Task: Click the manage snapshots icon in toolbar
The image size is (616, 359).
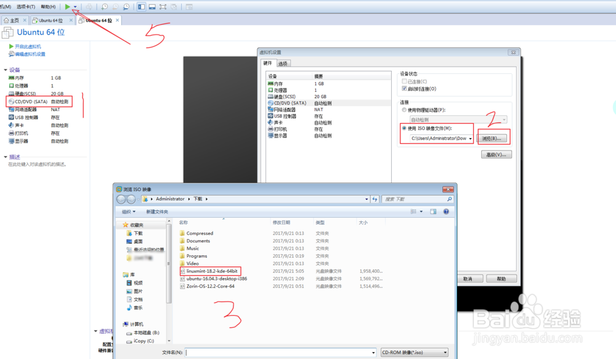Action: pos(126,7)
